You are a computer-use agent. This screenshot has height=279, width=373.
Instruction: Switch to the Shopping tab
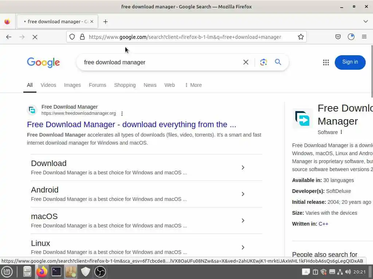125,85
